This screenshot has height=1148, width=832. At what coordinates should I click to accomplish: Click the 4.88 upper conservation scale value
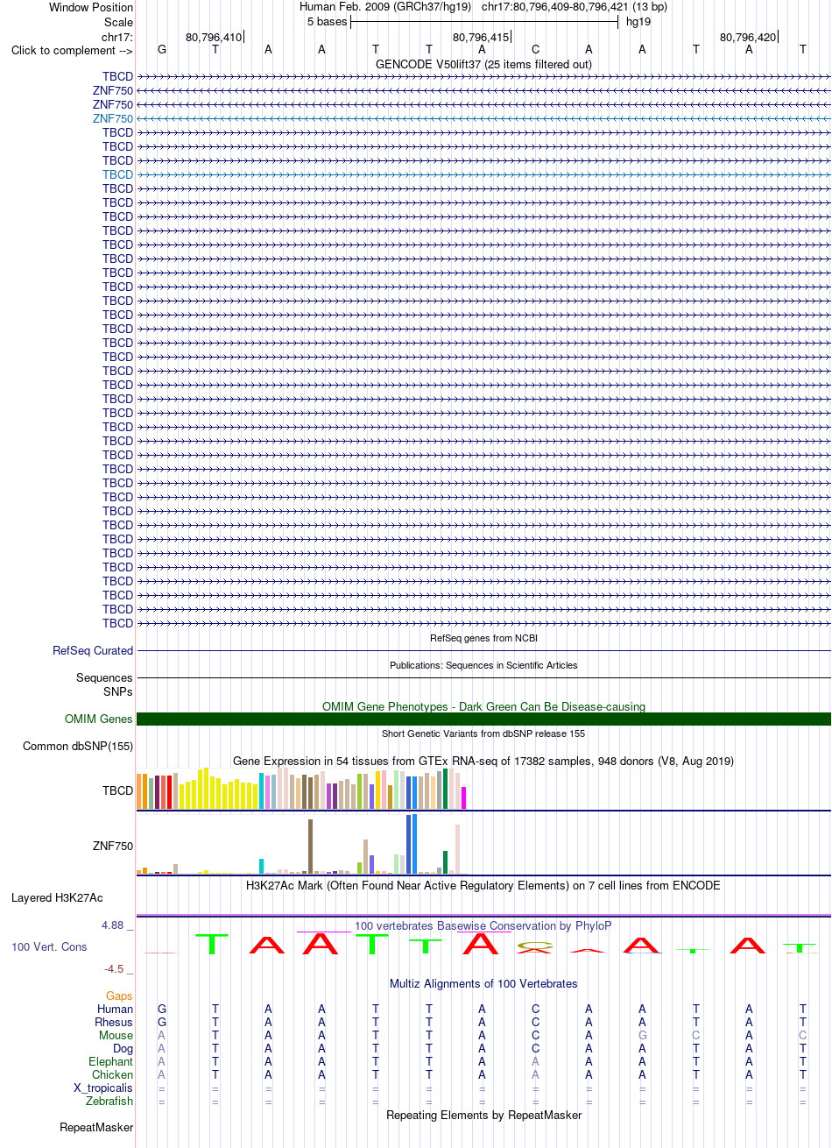pyautogui.click(x=114, y=925)
